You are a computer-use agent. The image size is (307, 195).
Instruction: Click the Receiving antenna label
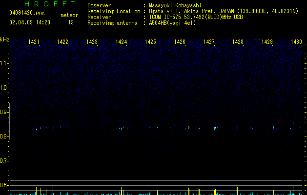(x=112, y=23)
